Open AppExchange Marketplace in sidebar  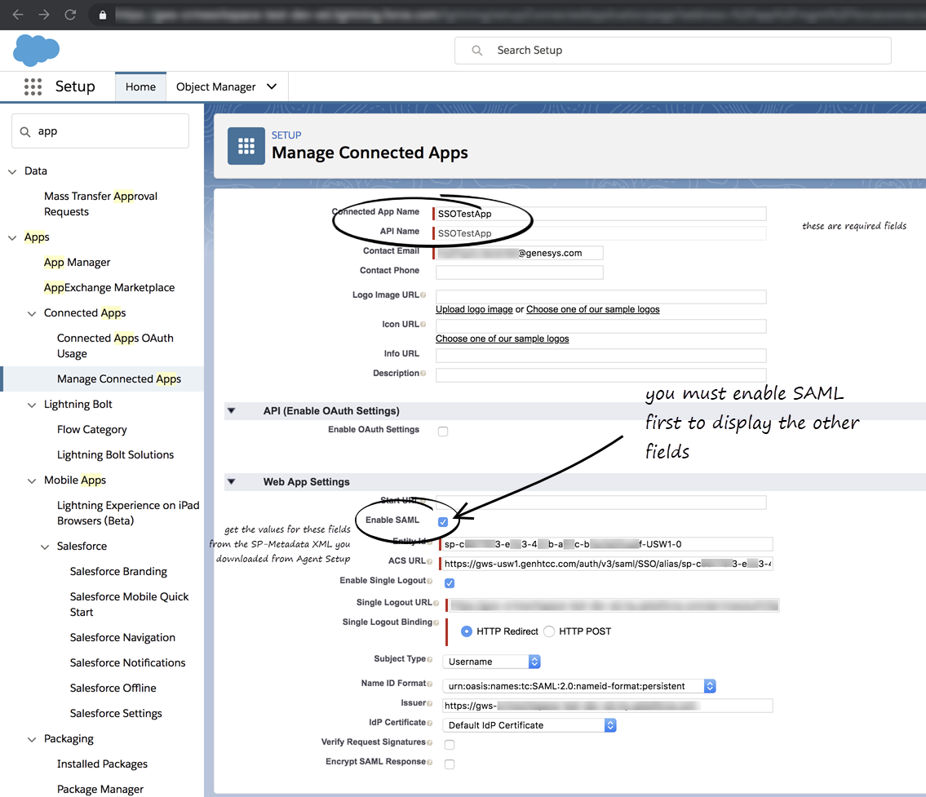pyautogui.click(x=109, y=287)
